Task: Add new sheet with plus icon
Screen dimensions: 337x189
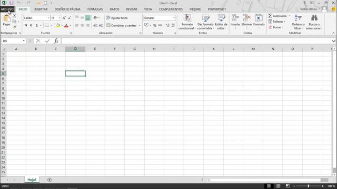Action: tap(49, 180)
